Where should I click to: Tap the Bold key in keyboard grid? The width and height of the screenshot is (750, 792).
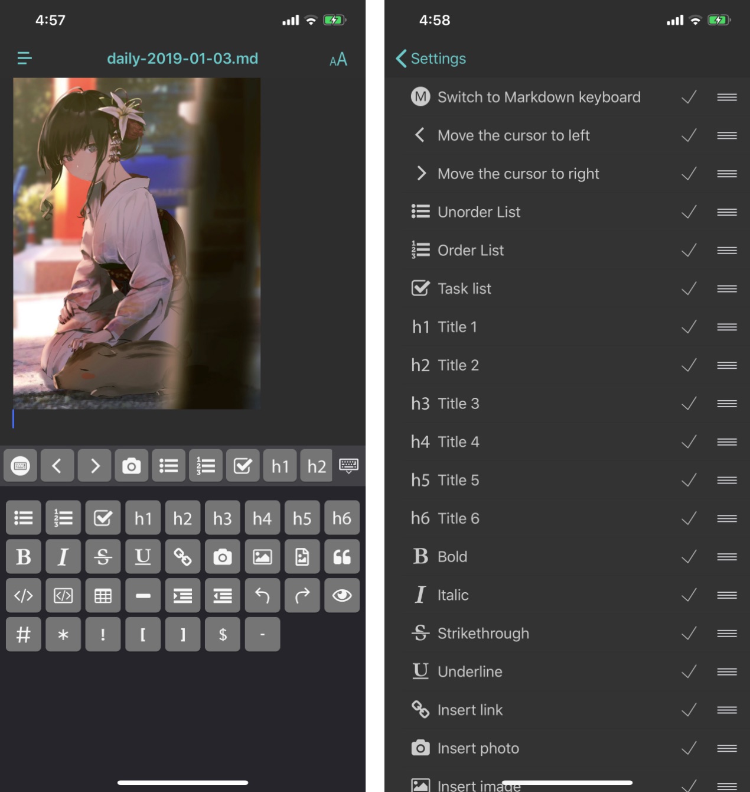24,557
